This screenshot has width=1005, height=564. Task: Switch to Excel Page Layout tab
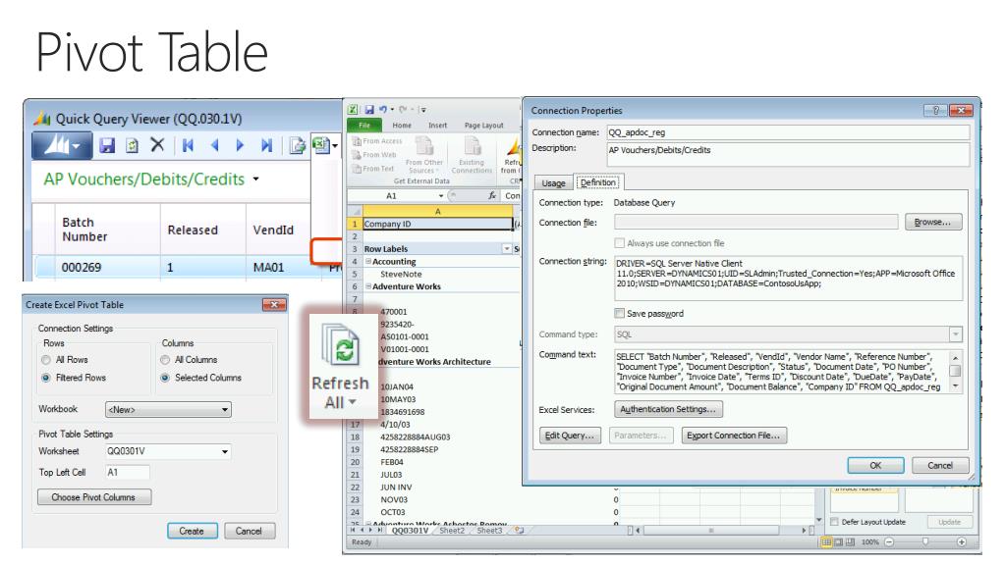coord(484,126)
